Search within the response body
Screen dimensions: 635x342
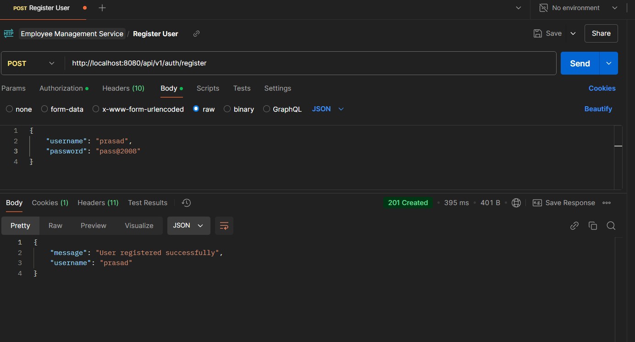tap(611, 226)
